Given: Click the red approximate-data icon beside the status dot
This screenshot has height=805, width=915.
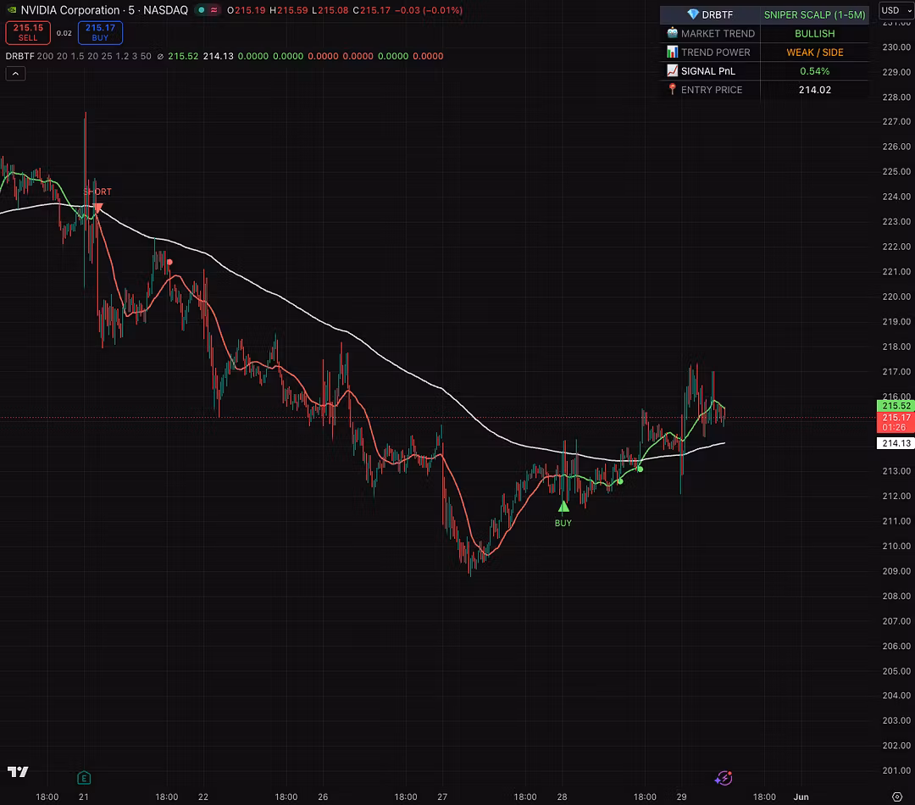Looking at the screenshot, I should pyautogui.click(x=214, y=10).
